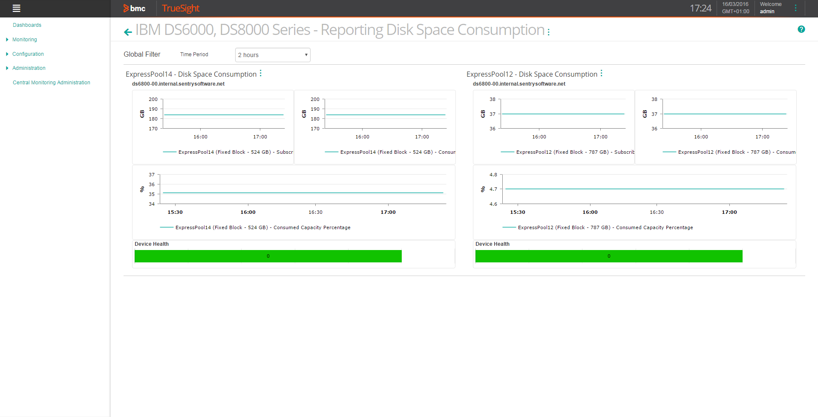Image resolution: width=818 pixels, height=417 pixels.
Task: Toggle ExpressPool14 Consumed capacity GB legend entry
Action: [390, 152]
